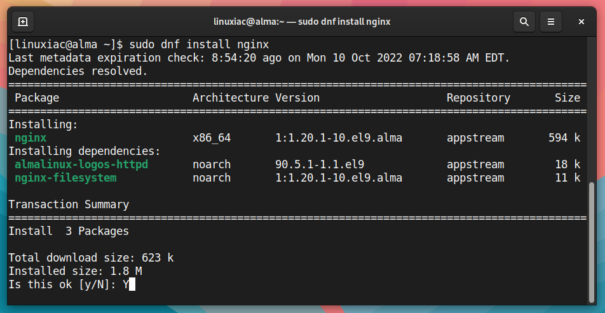Click the Version column header
Viewport: 605px width, 313px height.
pyautogui.click(x=297, y=98)
